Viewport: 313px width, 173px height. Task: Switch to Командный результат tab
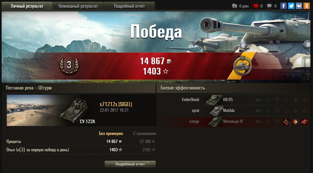point(78,6)
